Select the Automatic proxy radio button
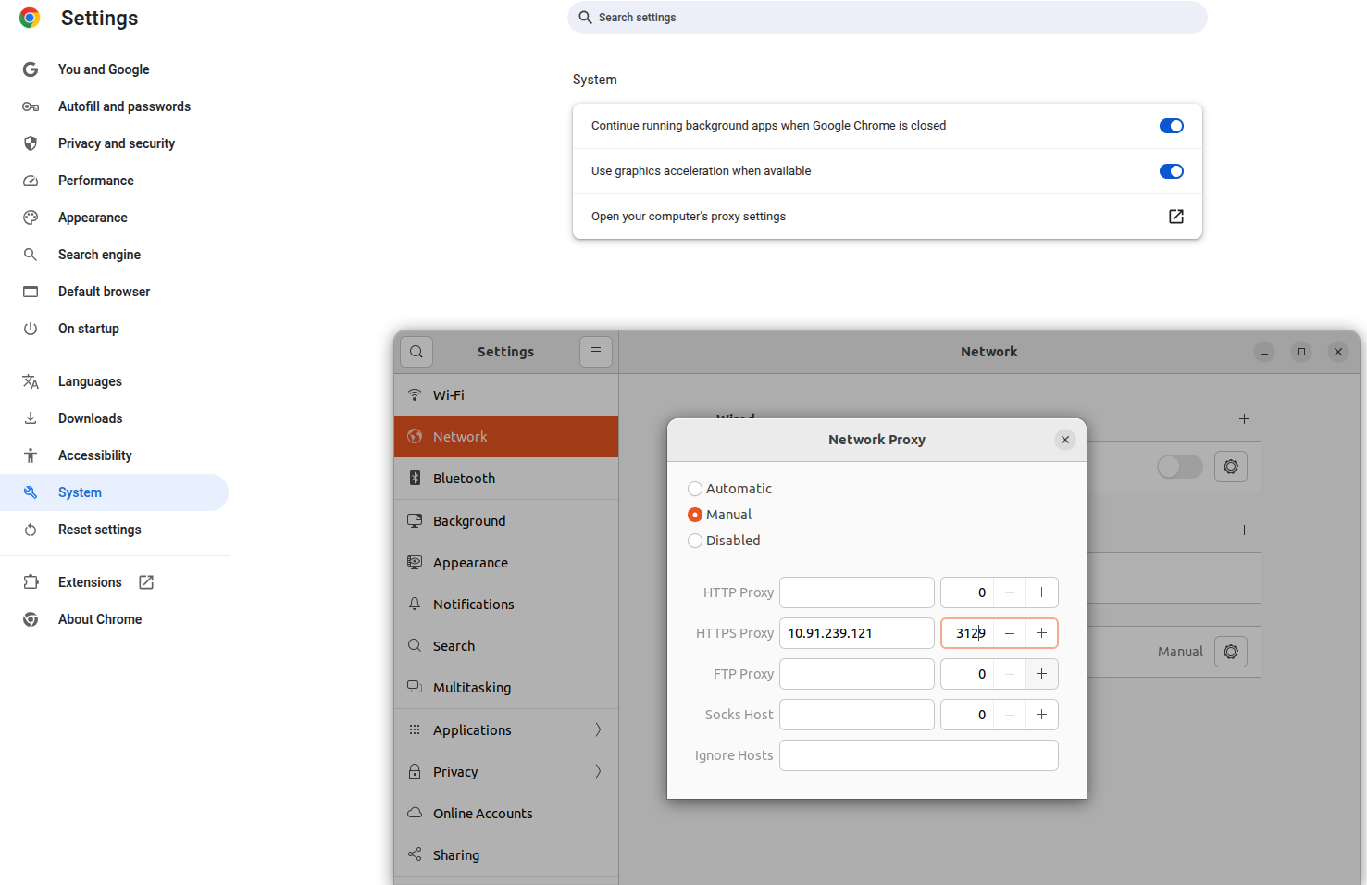This screenshot has width=1367, height=885. click(x=695, y=489)
